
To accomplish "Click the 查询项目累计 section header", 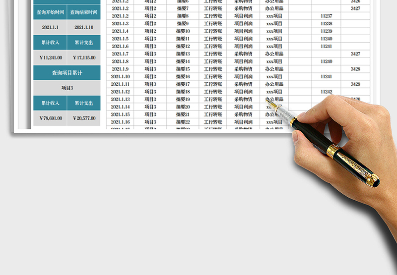I will [x=67, y=73].
